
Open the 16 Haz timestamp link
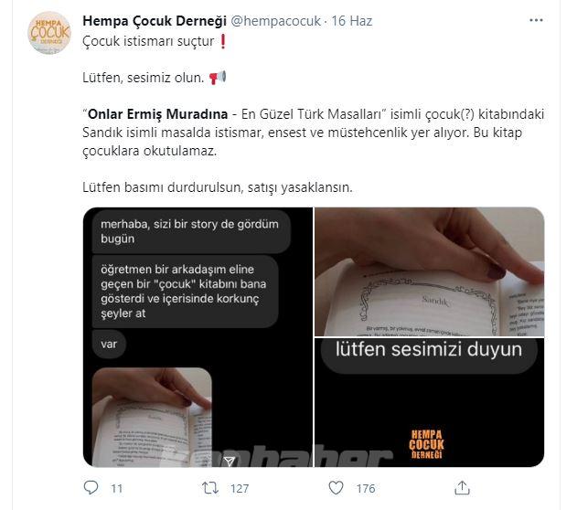(x=352, y=21)
